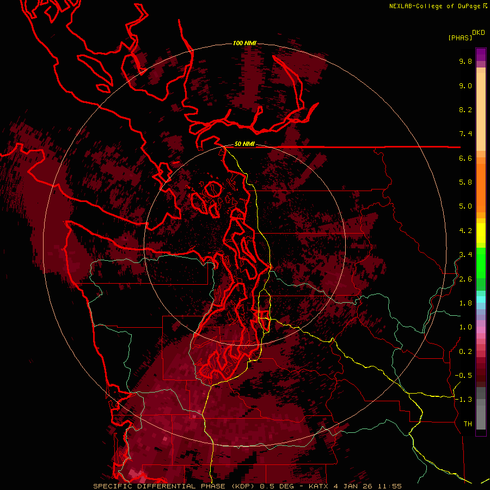Viewport: 490px width, 490px height.
Task: Click the 0.2 legend value
Action: tap(465, 352)
